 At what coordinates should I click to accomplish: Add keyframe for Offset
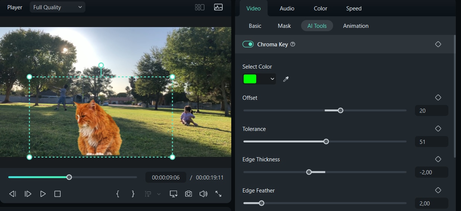click(438, 97)
